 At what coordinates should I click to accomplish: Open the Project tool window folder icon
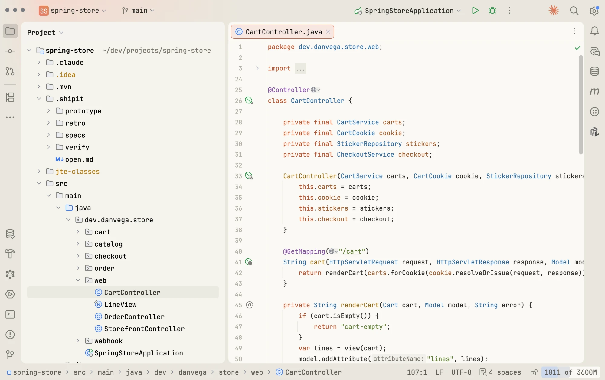(x=10, y=31)
